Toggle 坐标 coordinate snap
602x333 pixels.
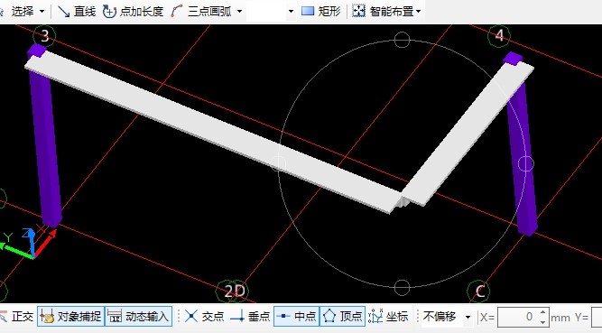tap(388, 317)
